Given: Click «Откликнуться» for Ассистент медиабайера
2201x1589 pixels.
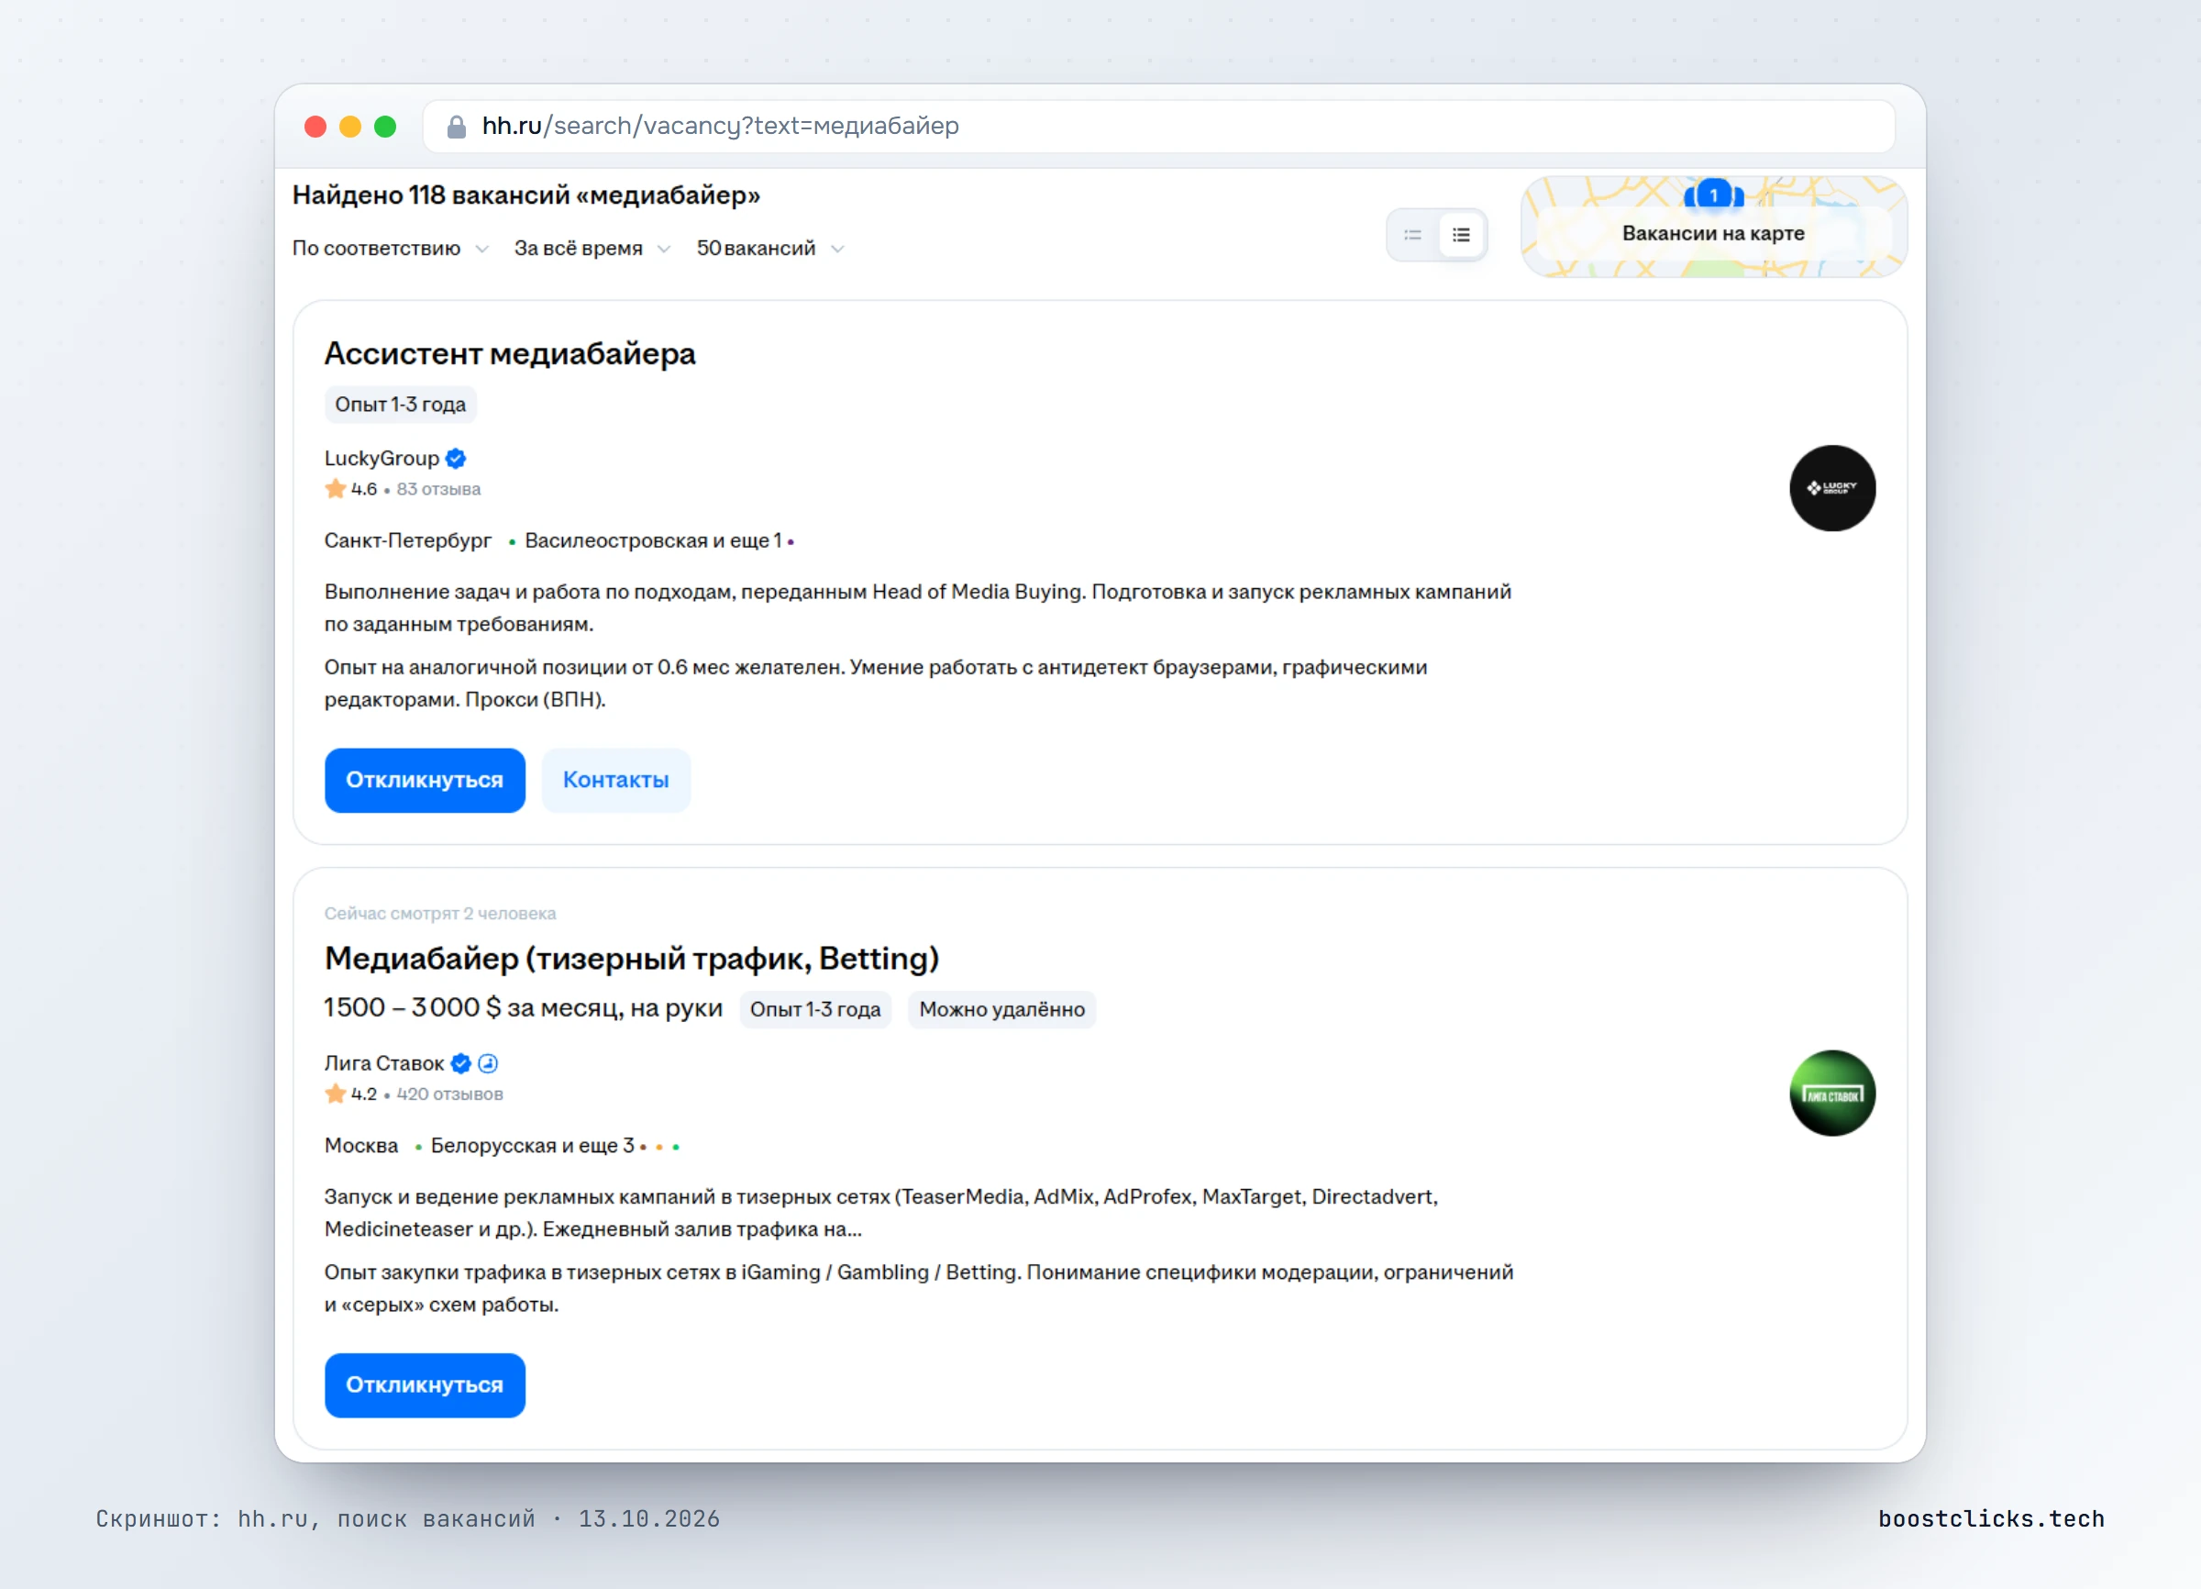Looking at the screenshot, I should click(425, 781).
